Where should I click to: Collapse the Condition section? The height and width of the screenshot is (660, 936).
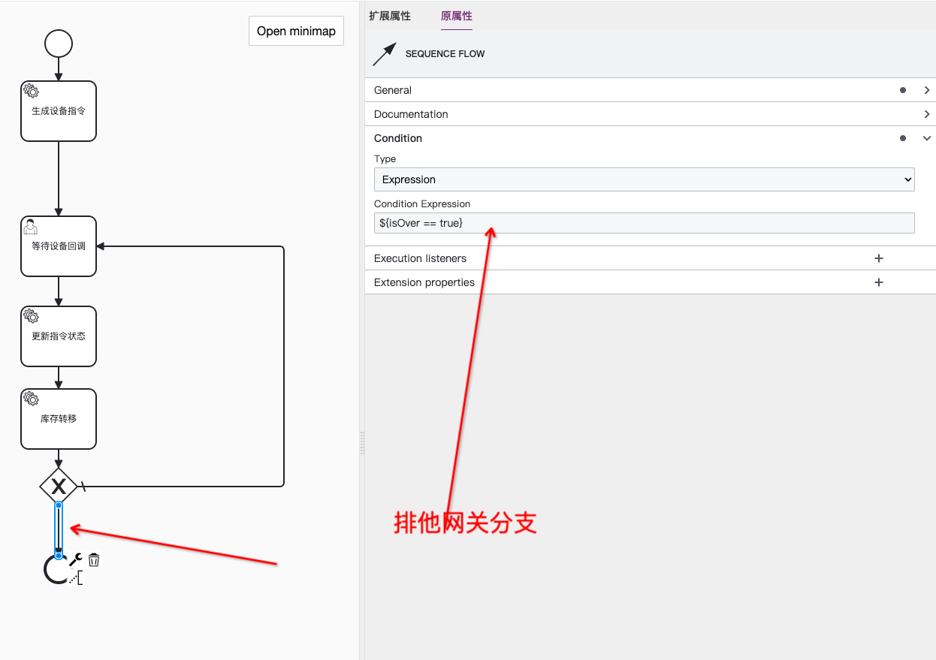point(926,138)
